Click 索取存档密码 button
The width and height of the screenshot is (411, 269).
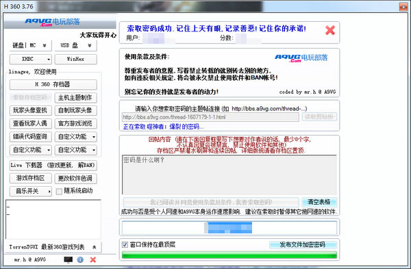pyautogui.click(x=30, y=98)
